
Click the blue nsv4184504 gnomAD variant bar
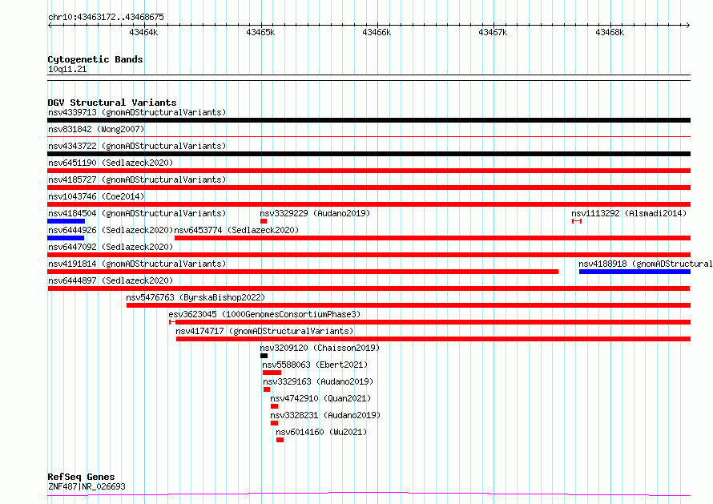point(66,221)
